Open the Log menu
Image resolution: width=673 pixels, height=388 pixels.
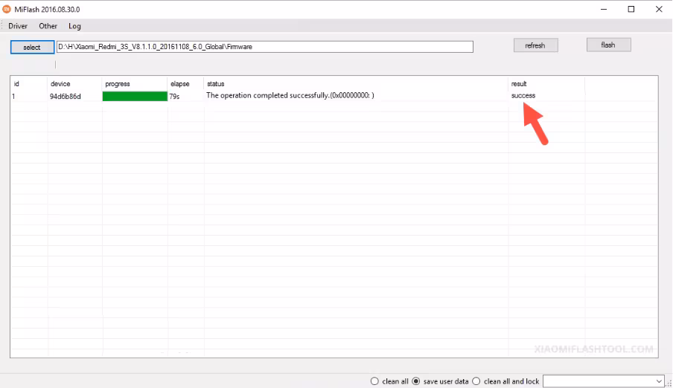tap(74, 26)
